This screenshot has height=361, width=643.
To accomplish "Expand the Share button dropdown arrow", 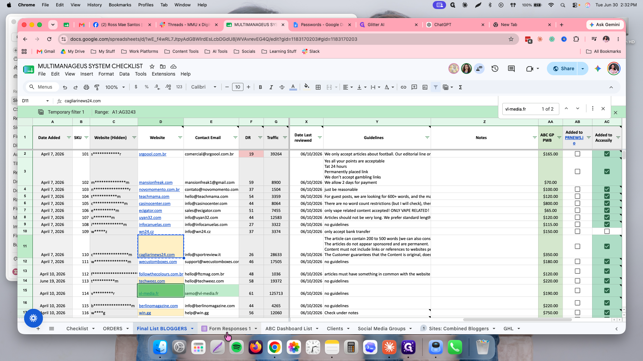I will [583, 69].
